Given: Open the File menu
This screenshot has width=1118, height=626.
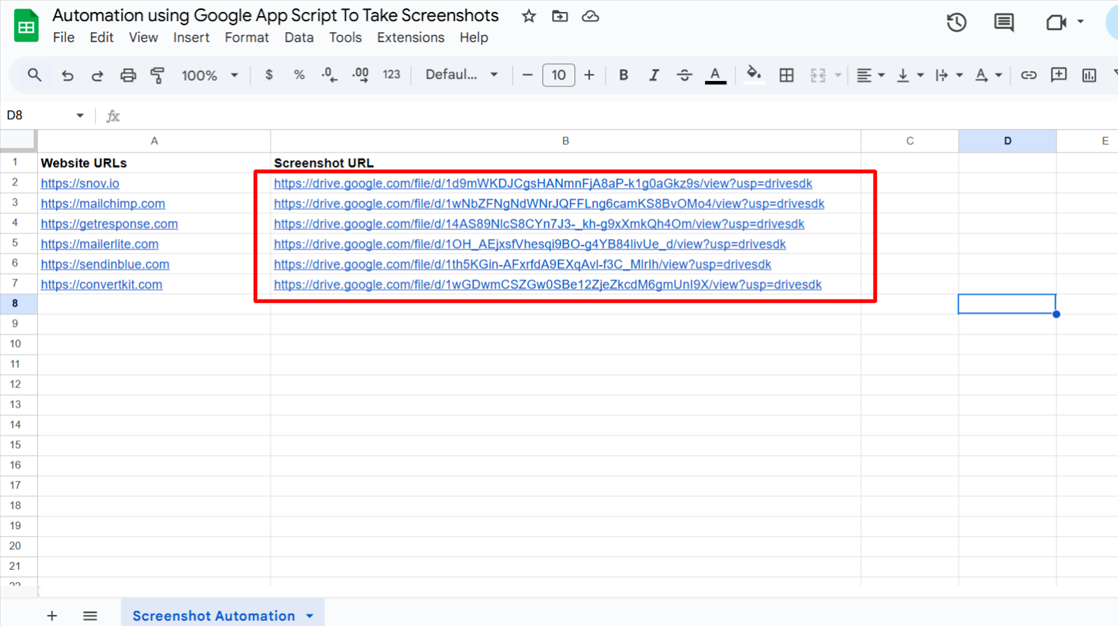Looking at the screenshot, I should click(x=64, y=38).
